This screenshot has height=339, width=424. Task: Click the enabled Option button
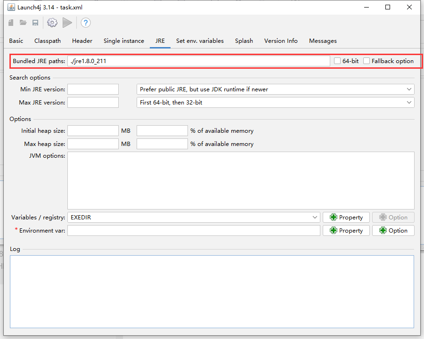[x=393, y=230]
